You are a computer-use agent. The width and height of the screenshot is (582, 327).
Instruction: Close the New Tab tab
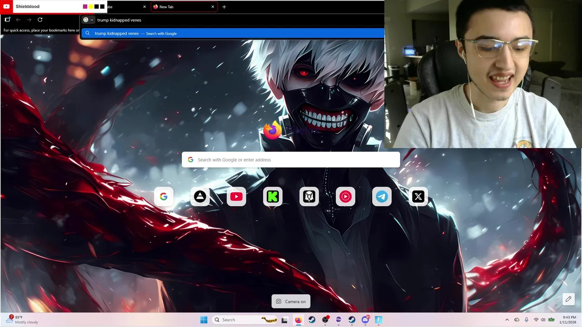pos(212,7)
